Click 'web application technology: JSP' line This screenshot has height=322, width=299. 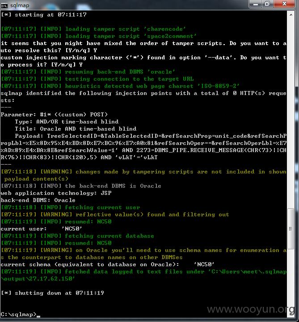tap(56, 193)
